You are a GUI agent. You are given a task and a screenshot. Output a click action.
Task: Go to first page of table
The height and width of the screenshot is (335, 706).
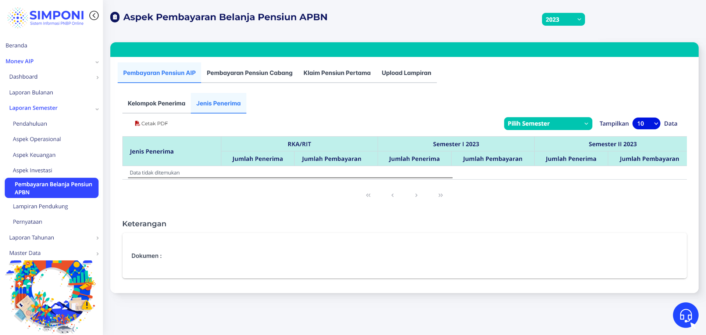coord(368,195)
